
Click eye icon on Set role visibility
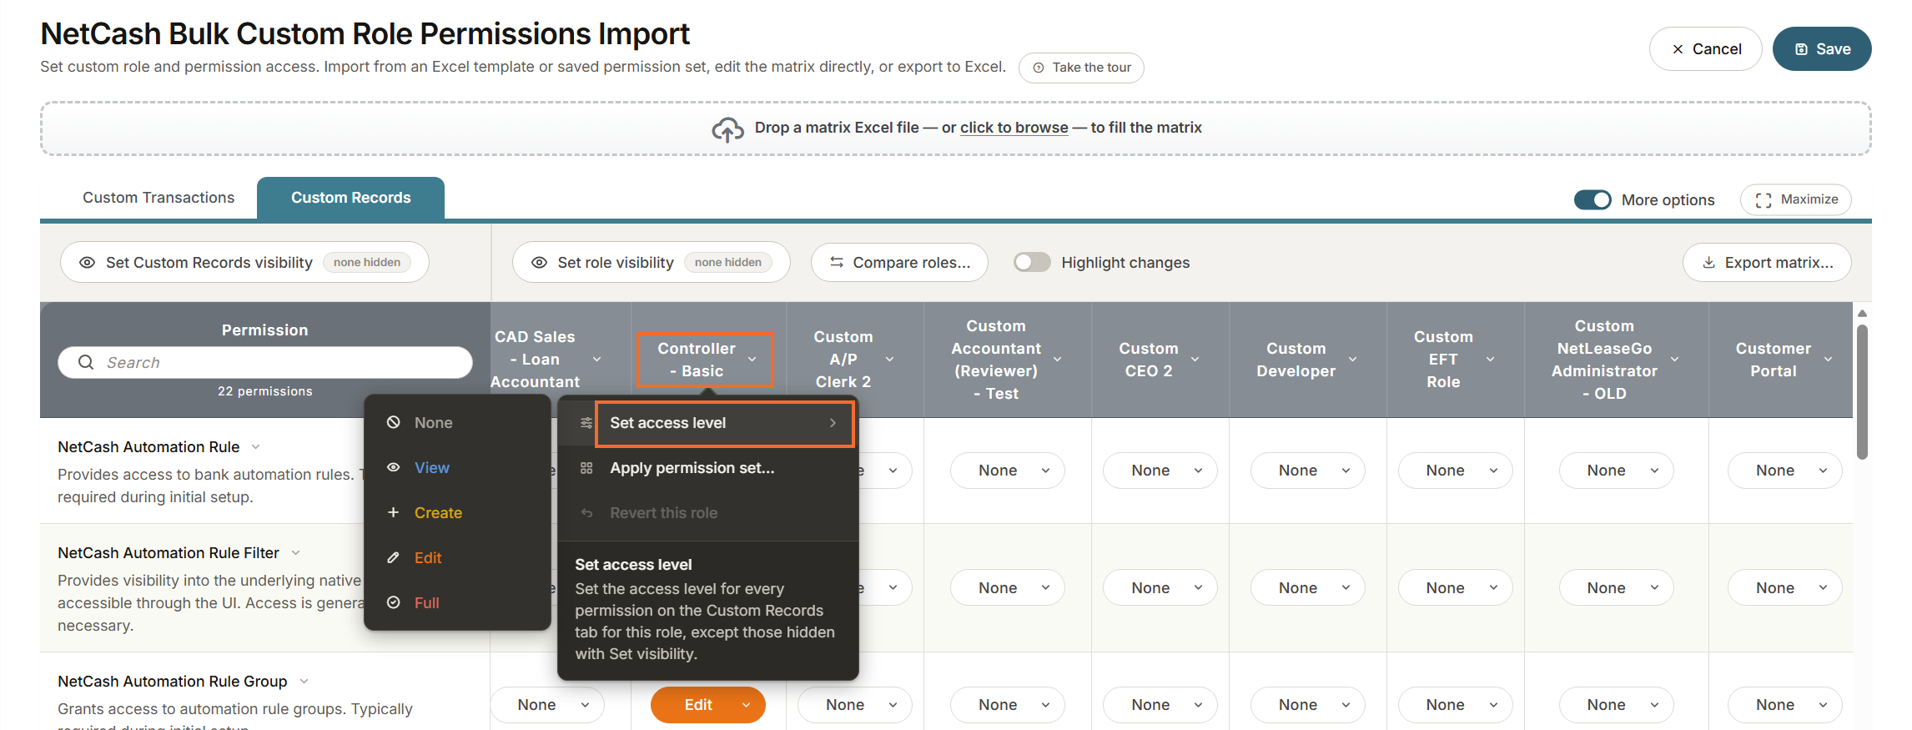[x=539, y=263]
